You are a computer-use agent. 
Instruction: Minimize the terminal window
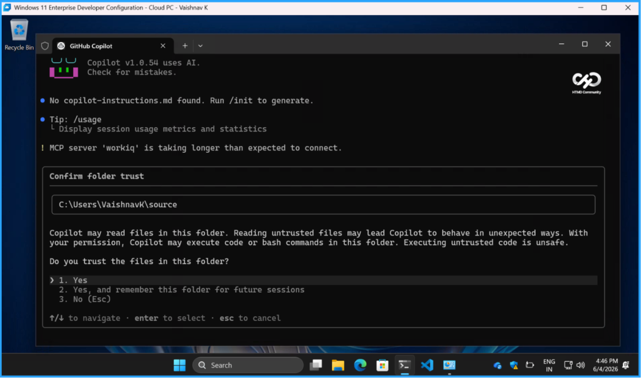click(x=562, y=44)
